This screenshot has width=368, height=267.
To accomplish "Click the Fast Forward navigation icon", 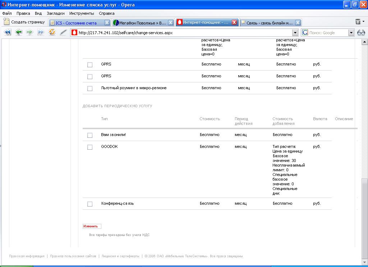I will 41,32.
